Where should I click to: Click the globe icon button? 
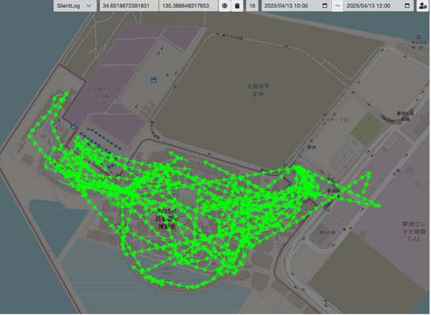click(x=224, y=6)
